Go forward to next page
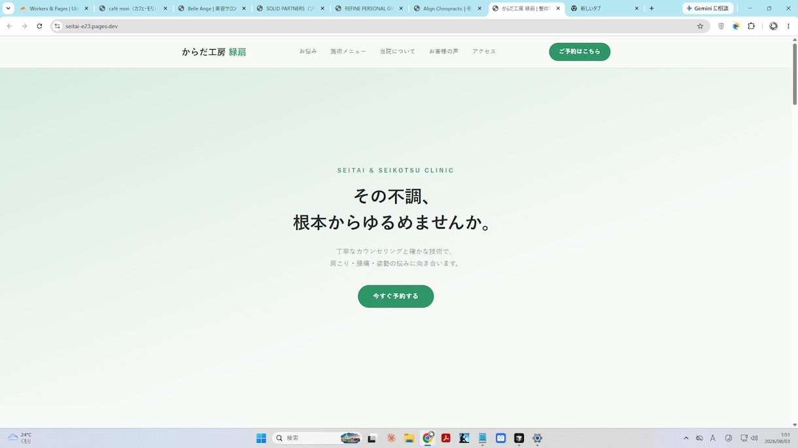Viewport: 798px width, 448px height. click(x=24, y=26)
